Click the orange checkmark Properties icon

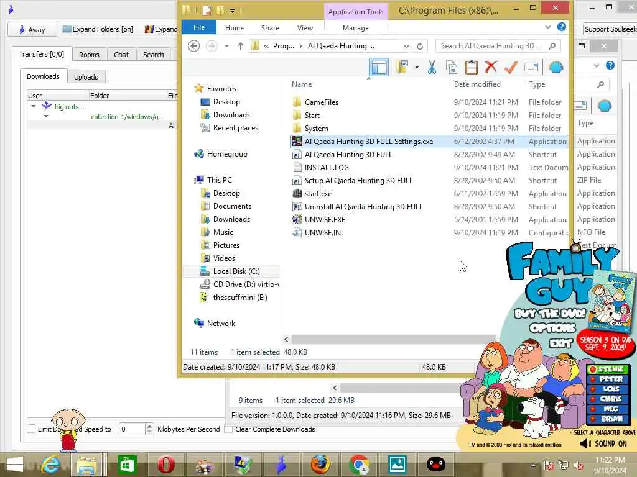point(511,67)
